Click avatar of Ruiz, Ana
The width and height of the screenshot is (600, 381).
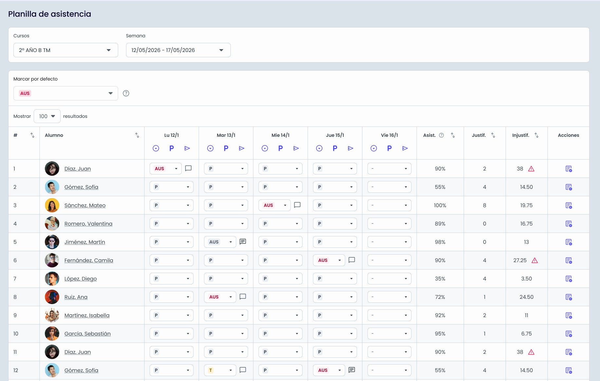pos(52,297)
